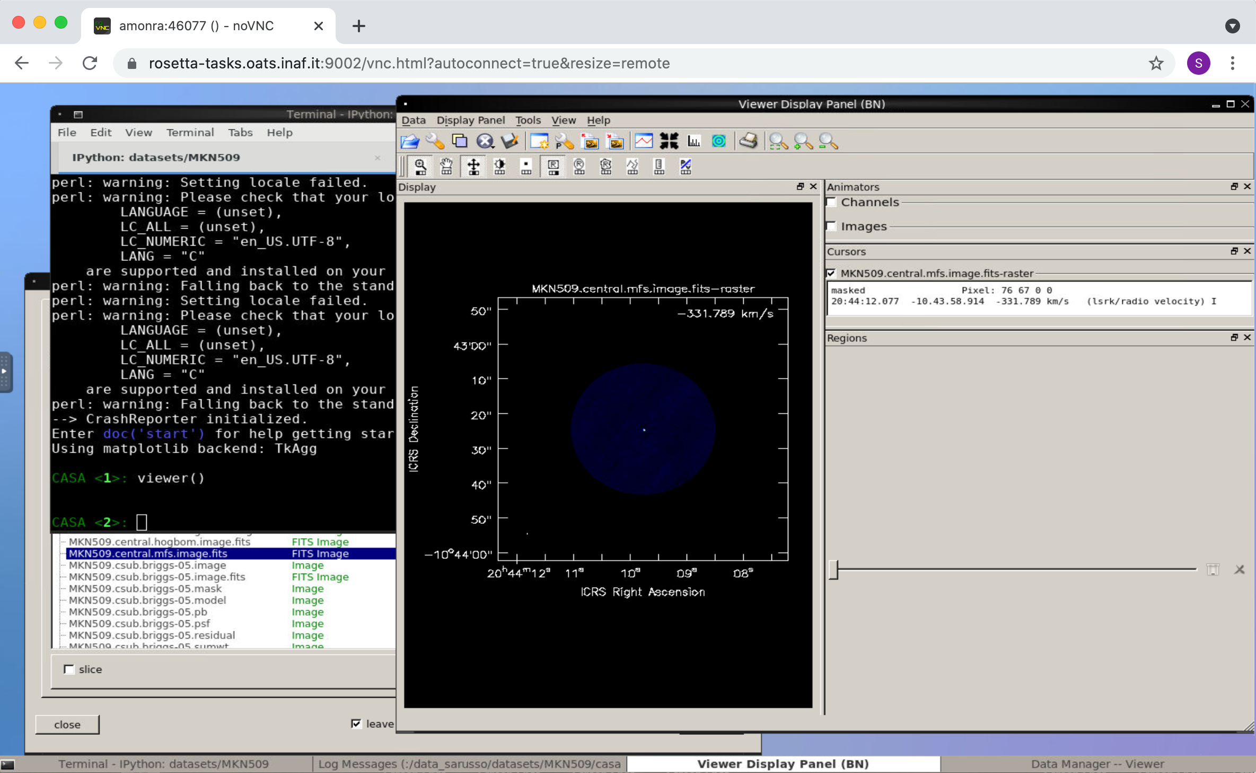The height and width of the screenshot is (773, 1256).
Task: Select the Panning hand mouse tool
Action: (x=446, y=167)
